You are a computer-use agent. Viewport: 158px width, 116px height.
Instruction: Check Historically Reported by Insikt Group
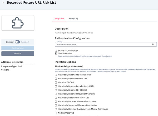tap(56, 75)
